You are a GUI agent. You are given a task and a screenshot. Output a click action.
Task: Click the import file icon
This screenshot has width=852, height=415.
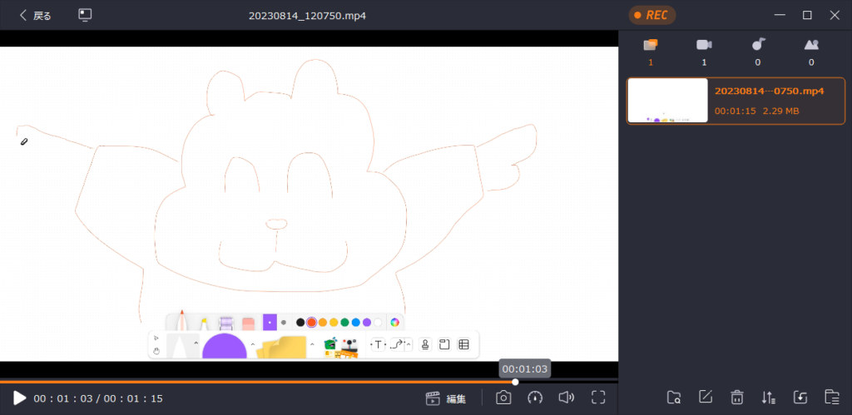(800, 398)
